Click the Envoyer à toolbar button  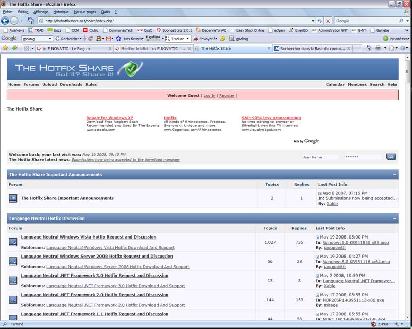tap(205, 39)
